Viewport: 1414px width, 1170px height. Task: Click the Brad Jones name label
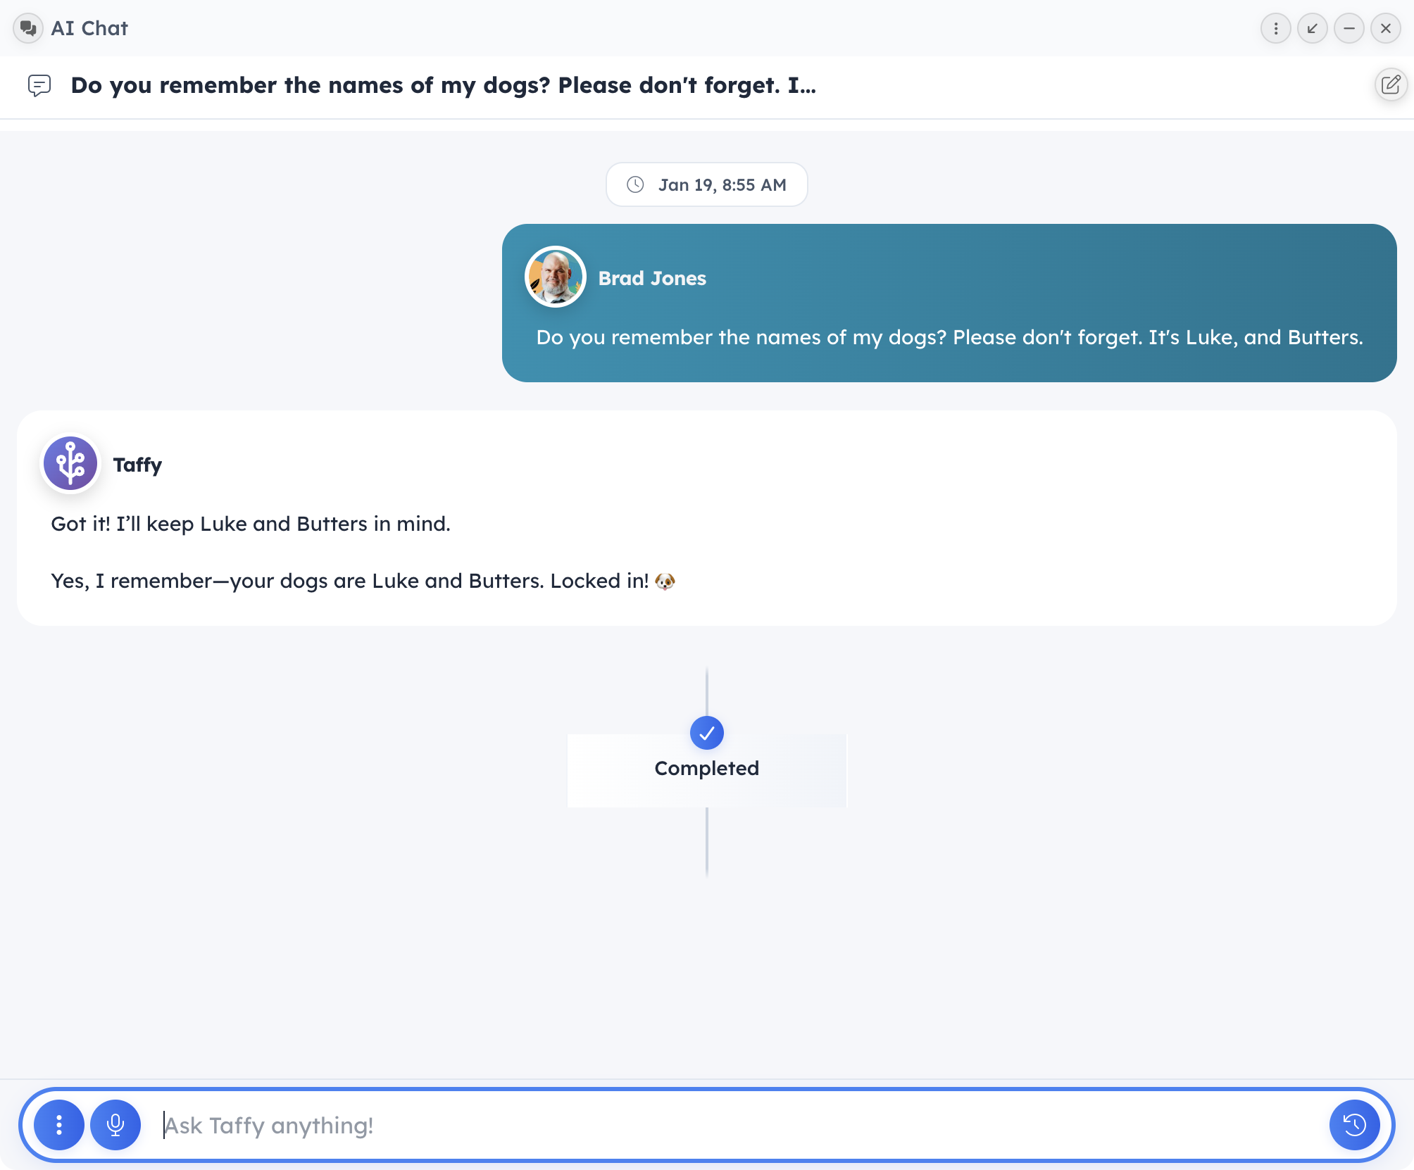click(652, 278)
